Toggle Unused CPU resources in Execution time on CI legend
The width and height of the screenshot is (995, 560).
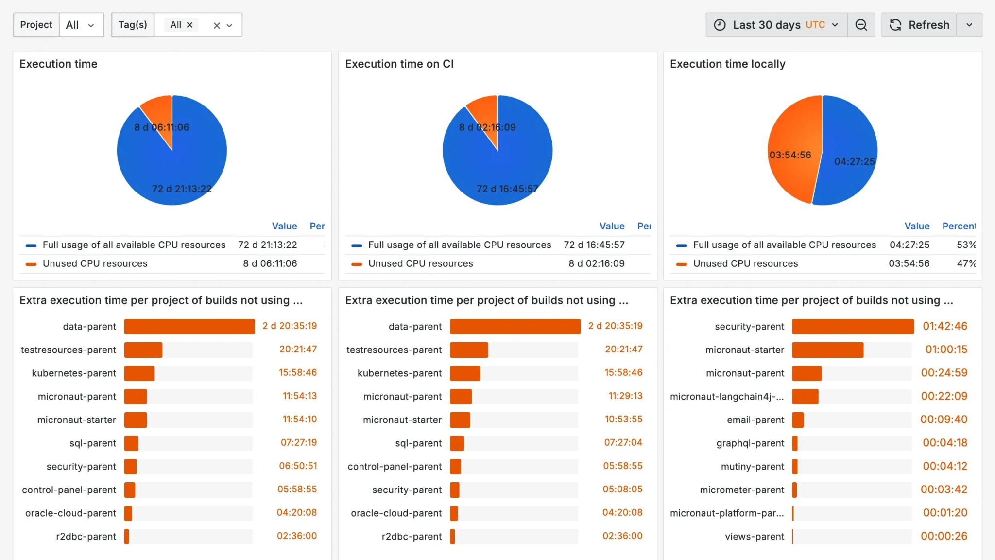(421, 263)
